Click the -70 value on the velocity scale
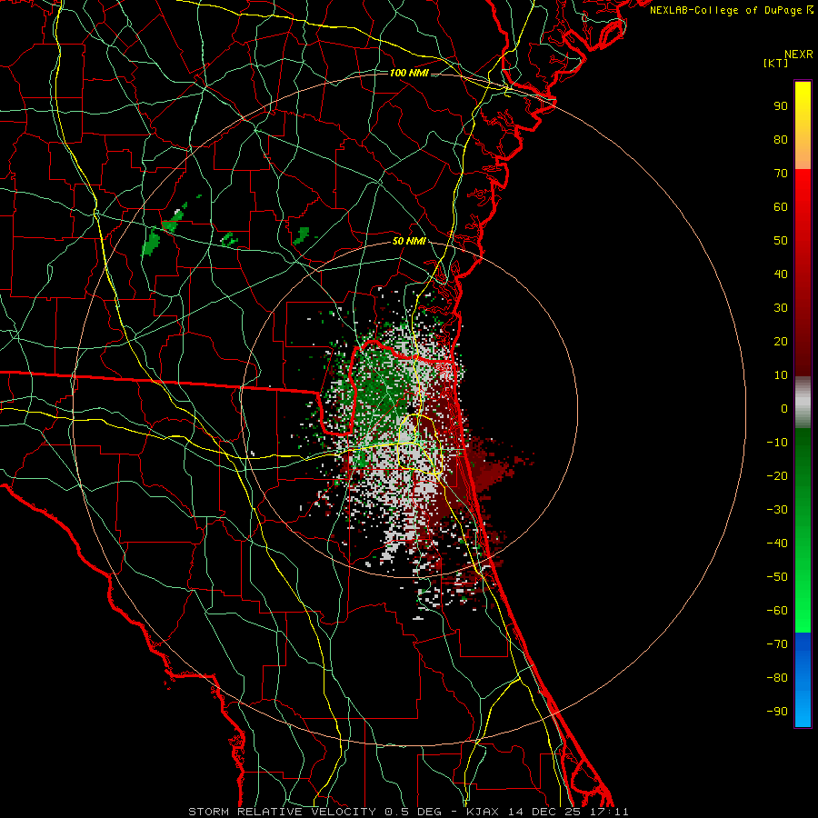The width and height of the screenshot is (818, 818). [x=777, y=644]
